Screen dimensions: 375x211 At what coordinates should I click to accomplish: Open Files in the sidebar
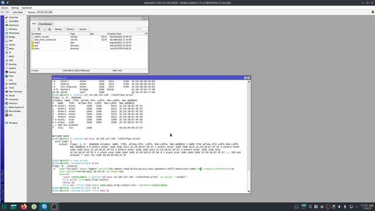[x=11, y=76]
